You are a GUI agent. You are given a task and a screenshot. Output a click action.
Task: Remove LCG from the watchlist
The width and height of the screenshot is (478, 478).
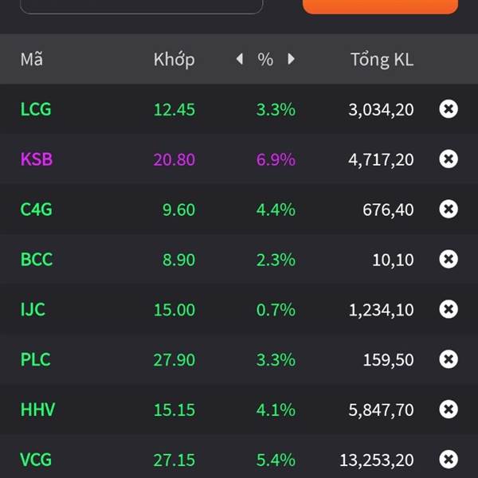click(x=449, y=109)
